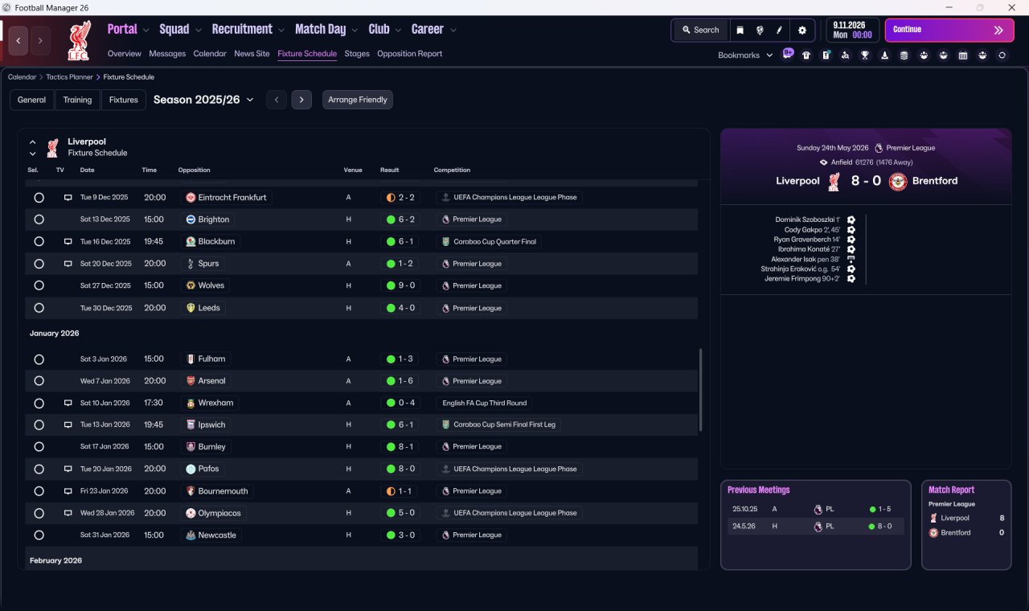Open the Training tab
This screenshot has height=611, width=1029.
coord(77,100)
